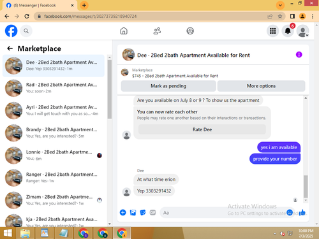Click the 'At what time erion' message

156,179
